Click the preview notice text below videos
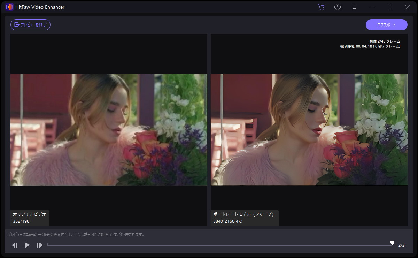 [x=76, y=235]
